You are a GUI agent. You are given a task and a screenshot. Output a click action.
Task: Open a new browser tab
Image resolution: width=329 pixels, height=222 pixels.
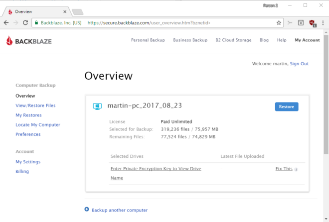pos(77,12)
